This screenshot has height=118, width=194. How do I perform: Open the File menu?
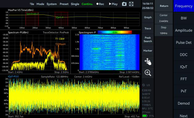pos(32,4)
